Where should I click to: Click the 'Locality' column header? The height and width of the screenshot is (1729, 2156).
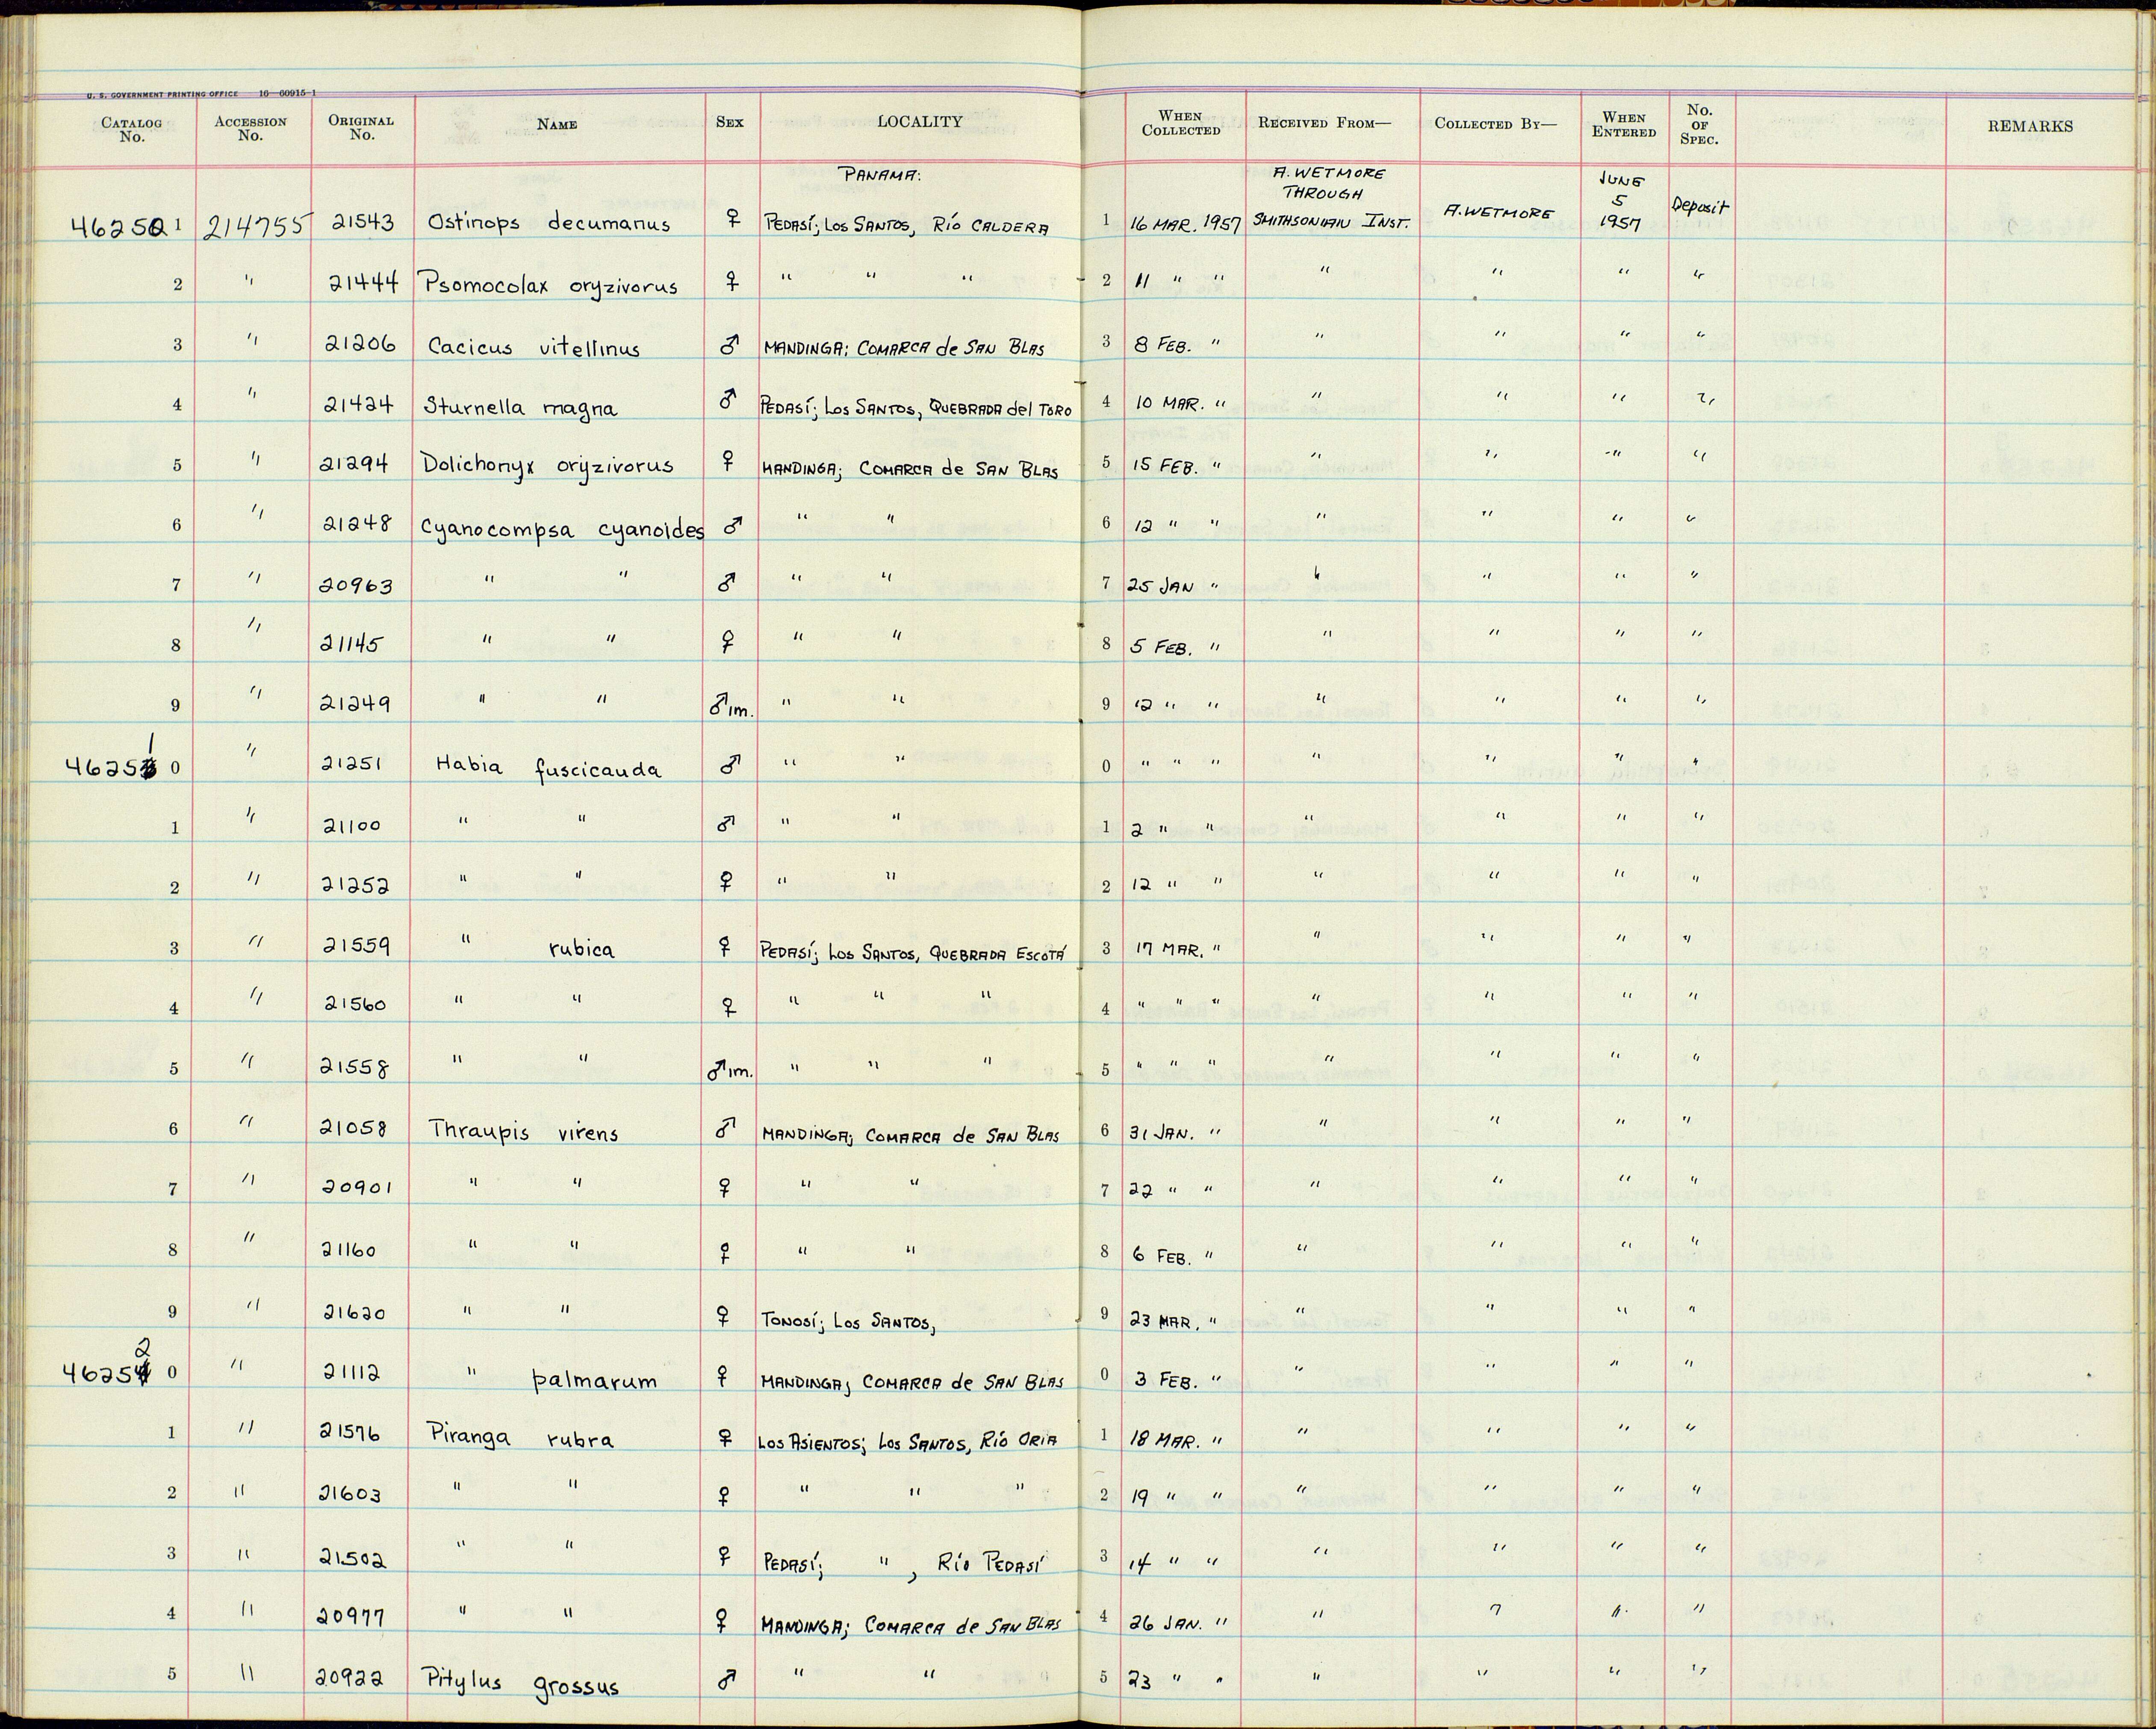919,121
